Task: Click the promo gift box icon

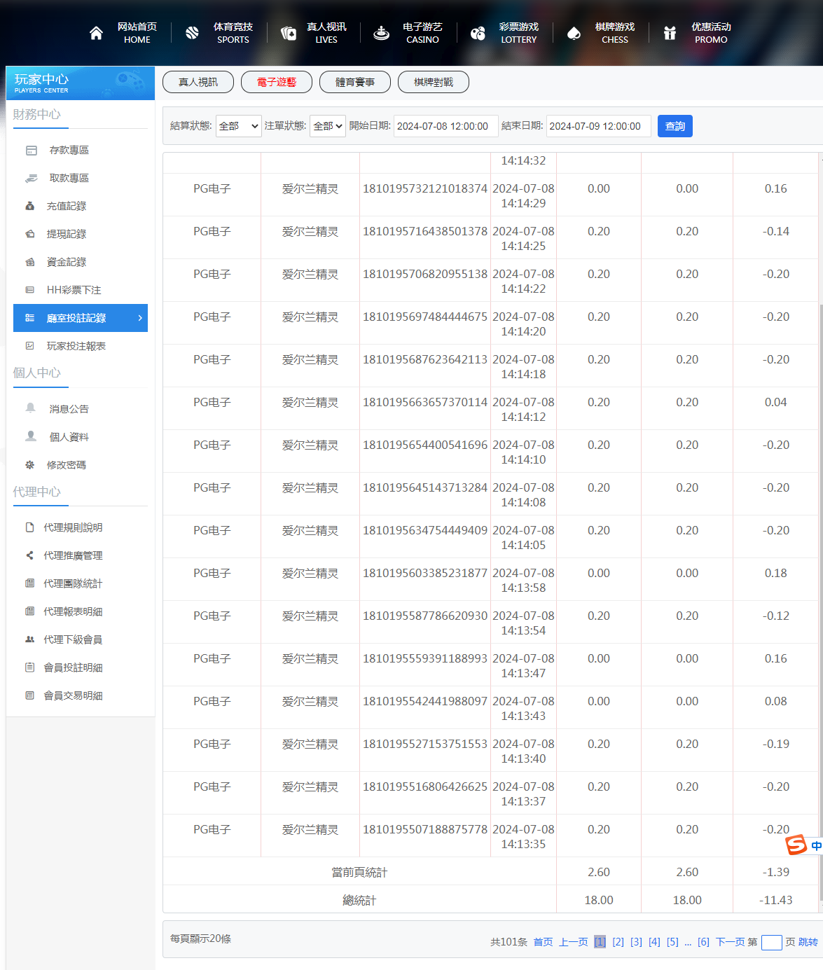Action: point(670,33)
